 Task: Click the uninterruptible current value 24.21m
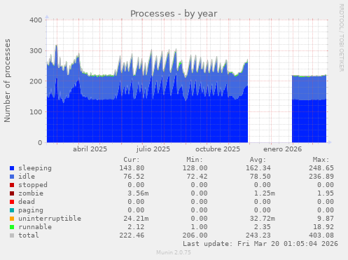pyautogui.click(x=136, y=219)
